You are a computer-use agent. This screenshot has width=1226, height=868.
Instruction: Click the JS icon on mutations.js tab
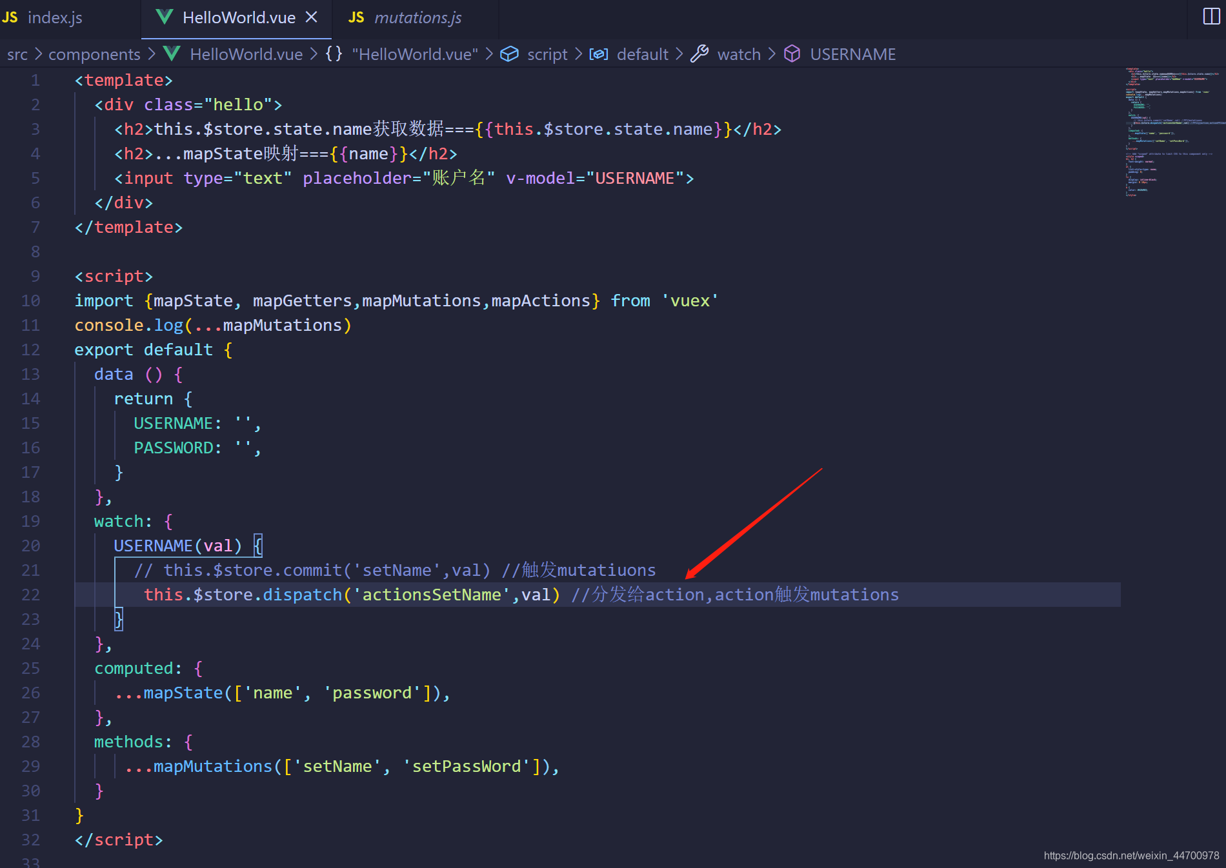[356, 17]
